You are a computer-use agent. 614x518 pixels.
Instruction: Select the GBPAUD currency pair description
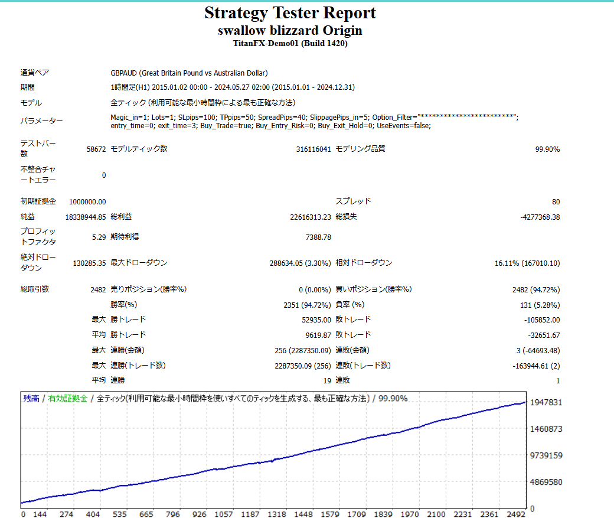pyautogui.click(x=189, y=73)
